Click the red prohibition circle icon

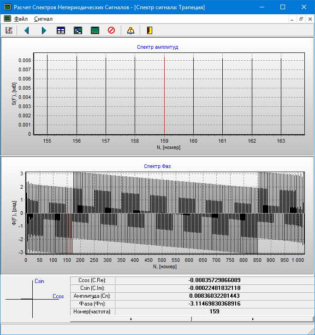(x=111, y=30)
